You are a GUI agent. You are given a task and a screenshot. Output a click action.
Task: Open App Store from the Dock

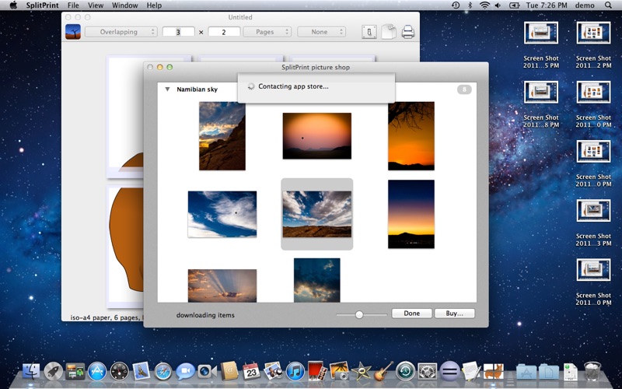tap(97, 372)
